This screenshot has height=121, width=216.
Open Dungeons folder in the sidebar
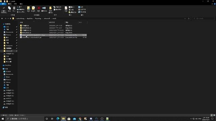click(x=9, y=46)
